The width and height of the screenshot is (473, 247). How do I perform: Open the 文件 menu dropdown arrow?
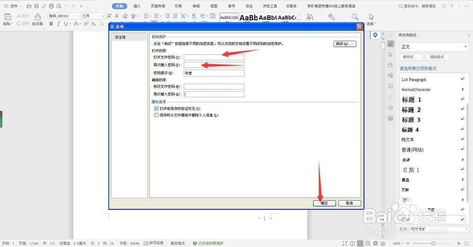pos(21,6)
